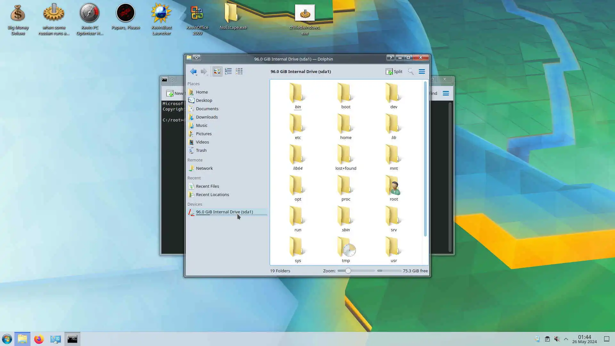Launch Firefox from the taskbar

coord(39,339)
